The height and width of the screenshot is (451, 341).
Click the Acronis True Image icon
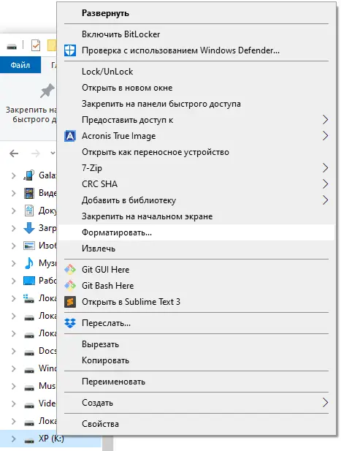tap(70, 136)
